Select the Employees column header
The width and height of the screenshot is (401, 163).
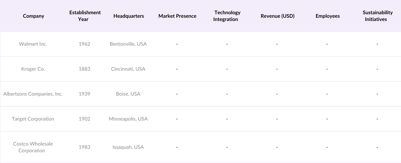pos(328,16)
